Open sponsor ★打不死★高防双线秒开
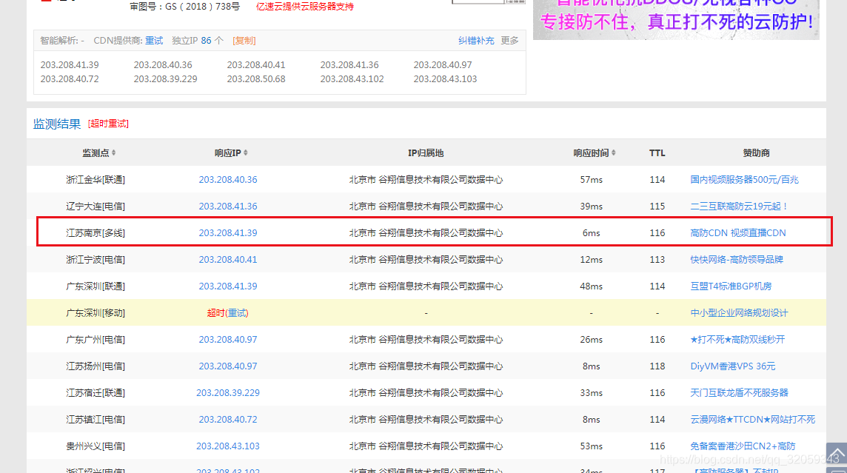Screen dimensions: 847x473 [x=737, y=340]
